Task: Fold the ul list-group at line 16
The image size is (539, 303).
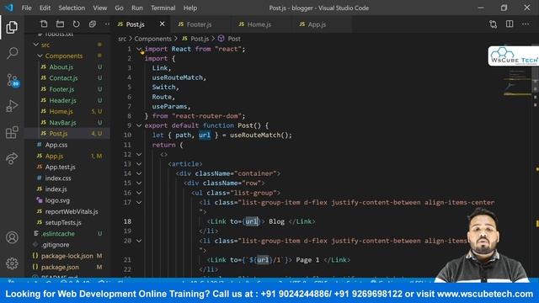Action: (139, 193)
